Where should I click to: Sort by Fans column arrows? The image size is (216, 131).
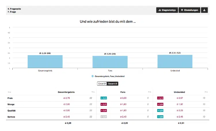coord(149,92)
